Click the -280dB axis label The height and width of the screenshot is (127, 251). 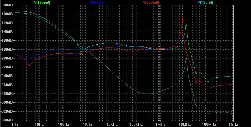click(x=7, y=94)
